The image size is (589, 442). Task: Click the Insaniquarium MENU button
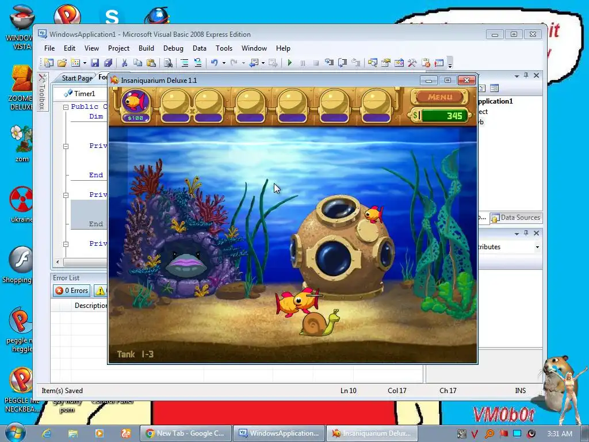click(440, 97)
